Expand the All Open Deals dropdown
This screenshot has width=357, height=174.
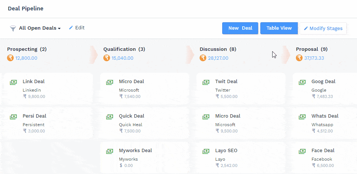[x=40, y=28]
